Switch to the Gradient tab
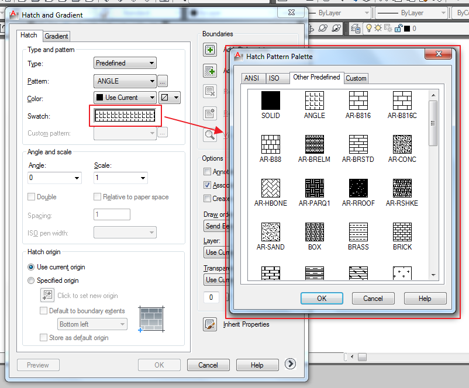This screenshot has height=388, width=469. 56,36
